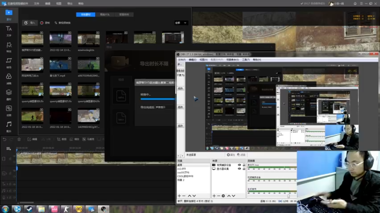Click the undo arrow in timeline toolbar
The height and width of the screenshot is (213, 380).
[4, 139]
